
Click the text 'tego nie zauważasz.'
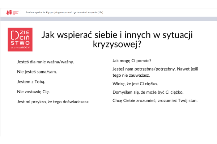point(131,75)
